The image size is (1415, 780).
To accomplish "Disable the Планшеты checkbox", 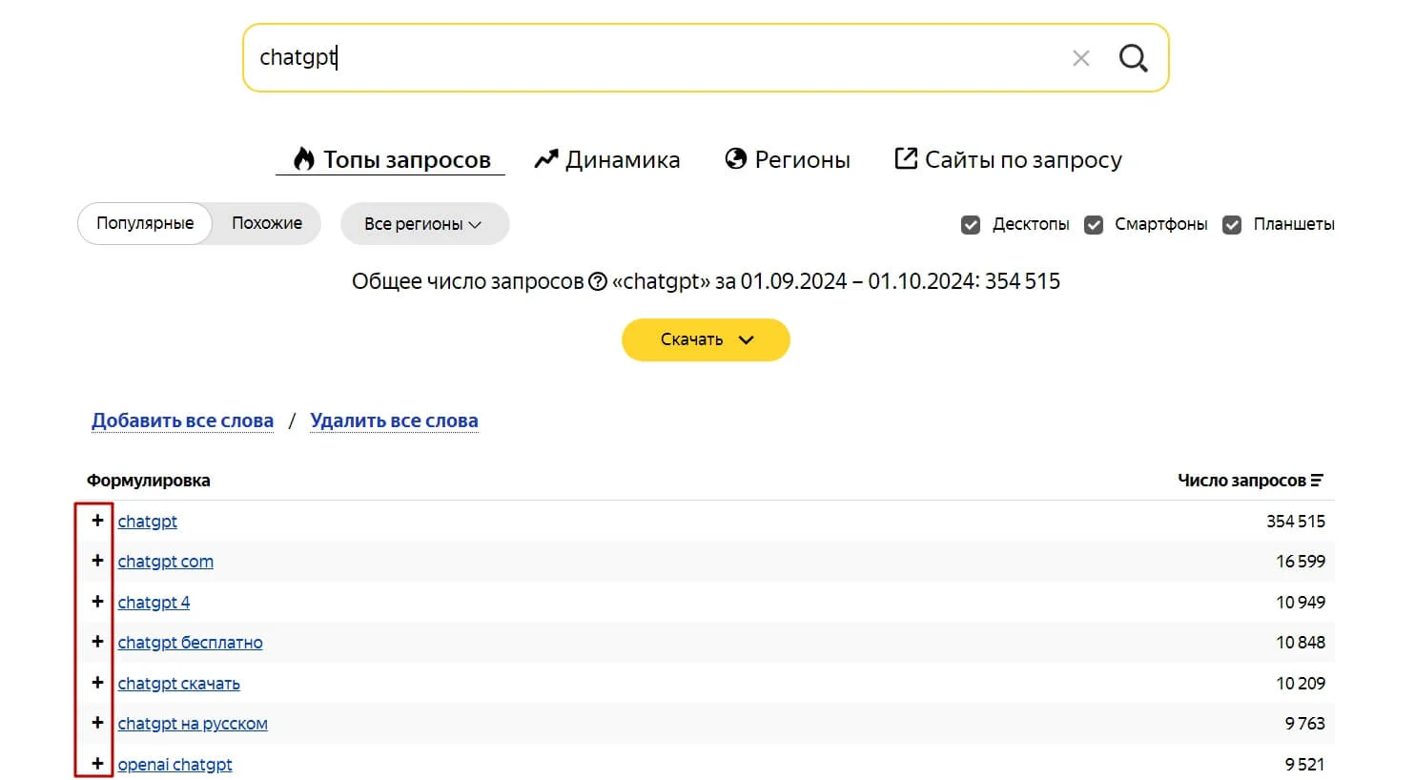I will pos(1232,225).
